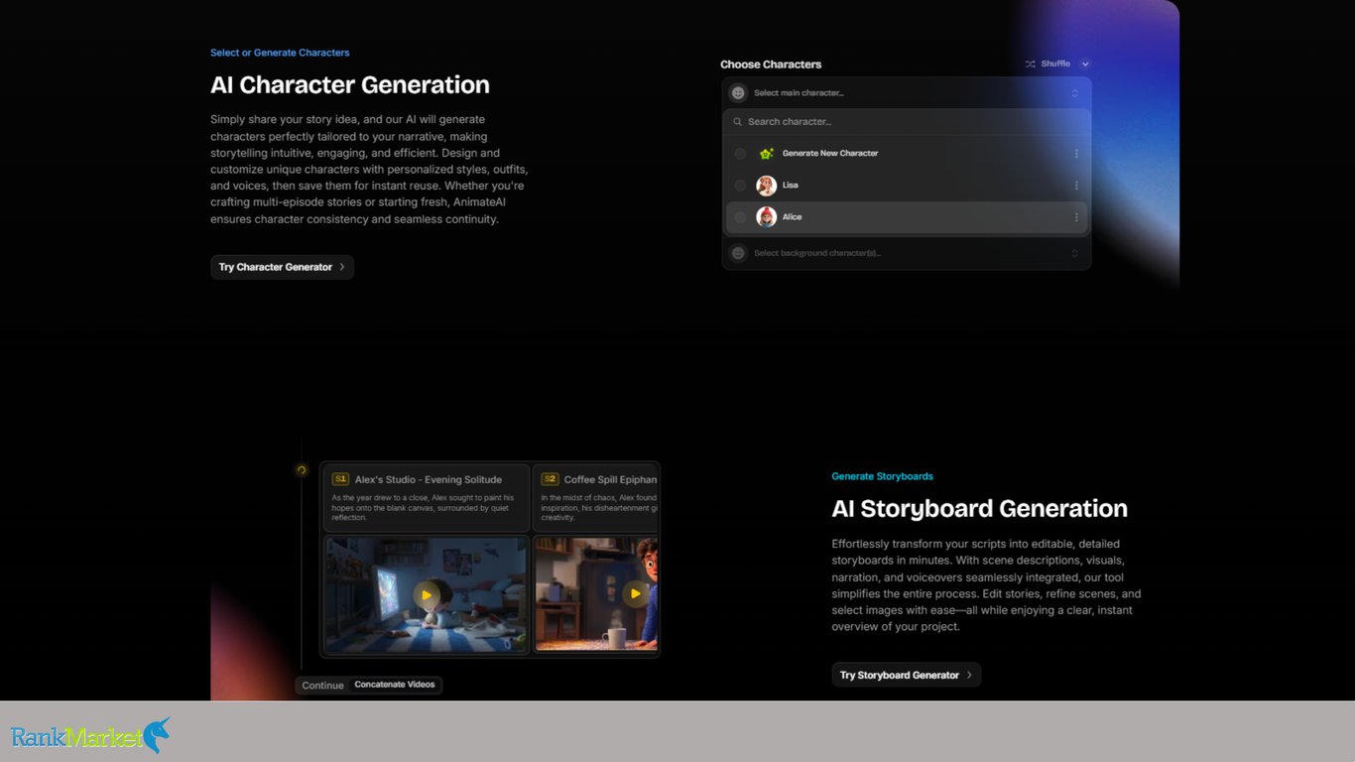The image size is (1355, 762).
Task: Click the AI Character Generation heading
Action: pos(350,85)
